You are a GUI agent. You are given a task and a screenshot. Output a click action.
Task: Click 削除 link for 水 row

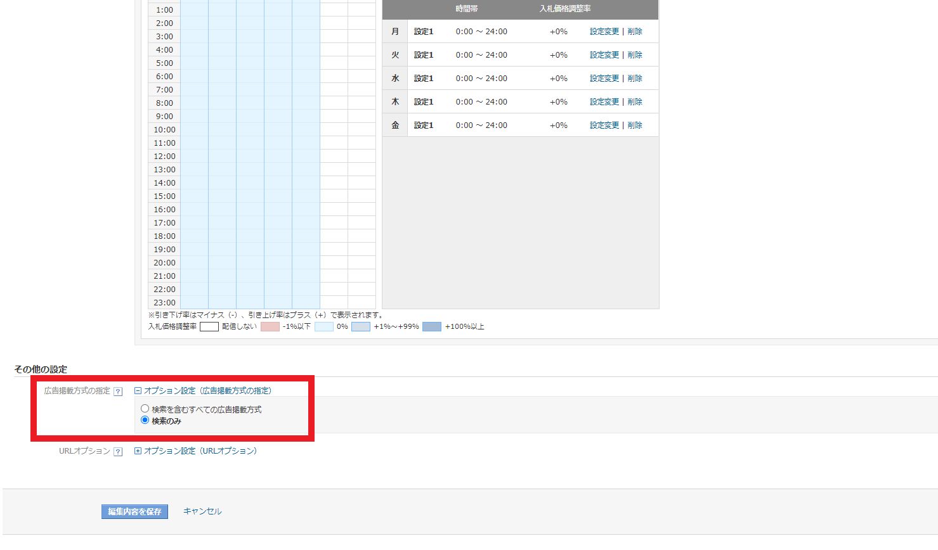click(x=635, y=79)
